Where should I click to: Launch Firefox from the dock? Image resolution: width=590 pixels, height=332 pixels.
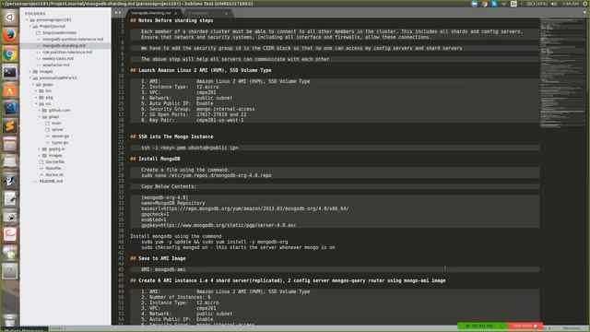(x=10, y=35)
